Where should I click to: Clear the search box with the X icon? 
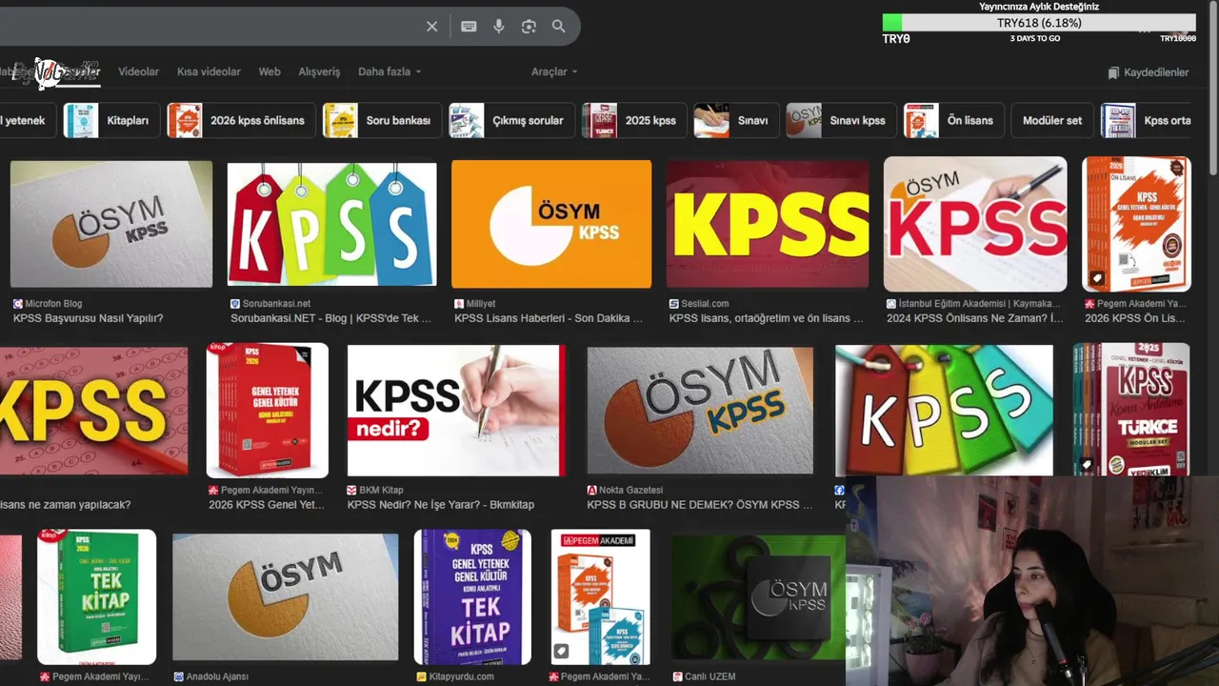click(x=431, y=27)
